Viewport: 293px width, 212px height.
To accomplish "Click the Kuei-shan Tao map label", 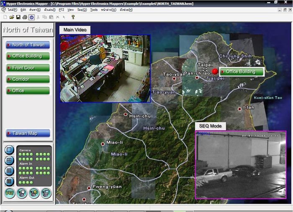I will click(268, 98).
